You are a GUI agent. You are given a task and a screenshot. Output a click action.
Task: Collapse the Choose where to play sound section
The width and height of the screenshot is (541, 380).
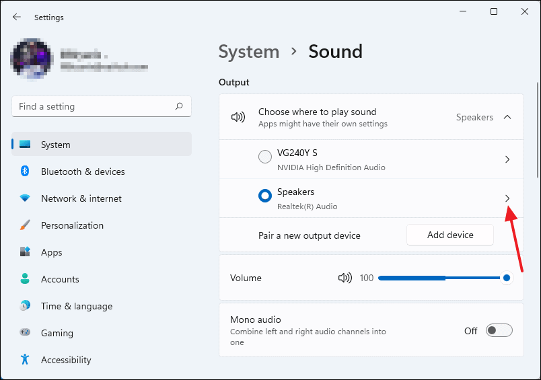[x=507, y=117]
